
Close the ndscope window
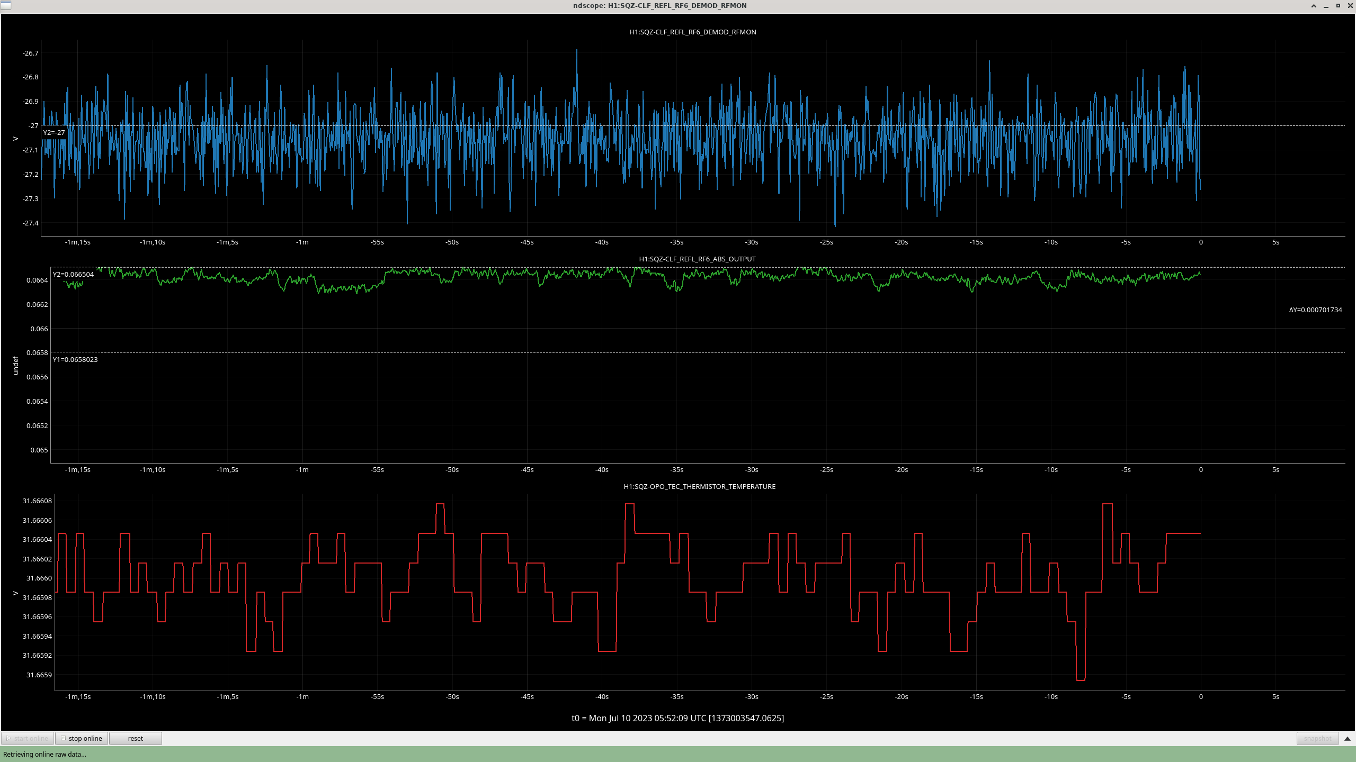pyautogui.click(x=1350, y=6)
